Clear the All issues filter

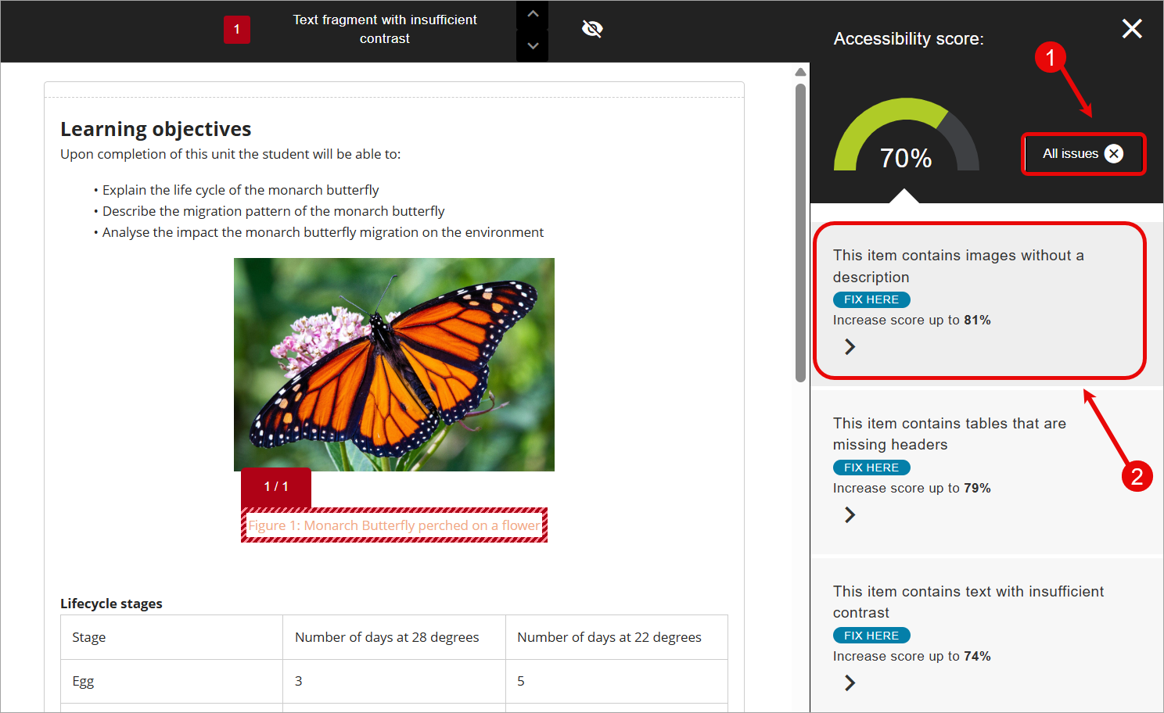click(x=1114, y=154)
